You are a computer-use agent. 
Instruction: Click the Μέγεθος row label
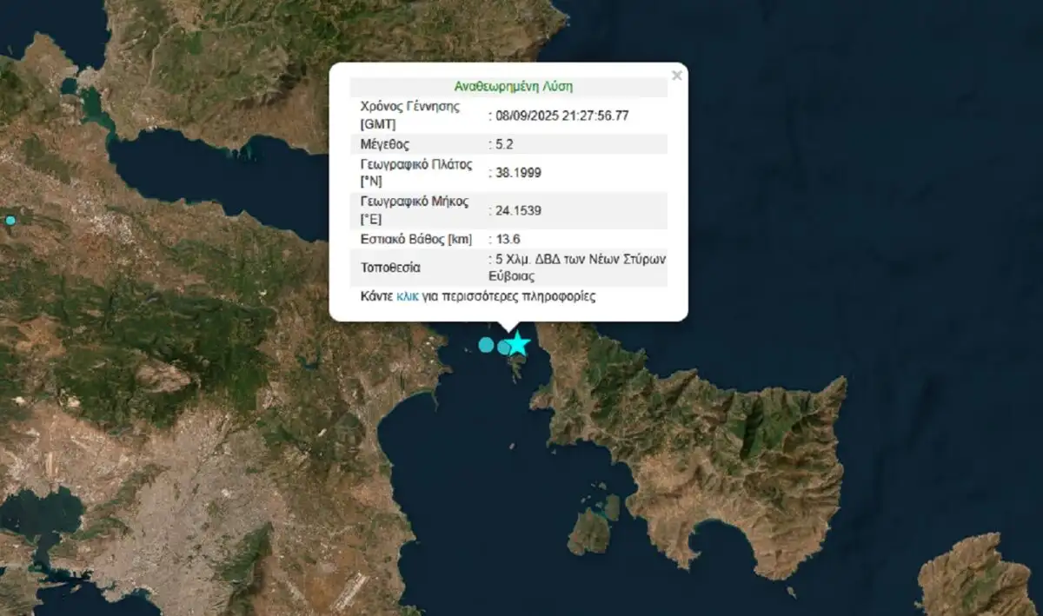click(x=384, y=144)
